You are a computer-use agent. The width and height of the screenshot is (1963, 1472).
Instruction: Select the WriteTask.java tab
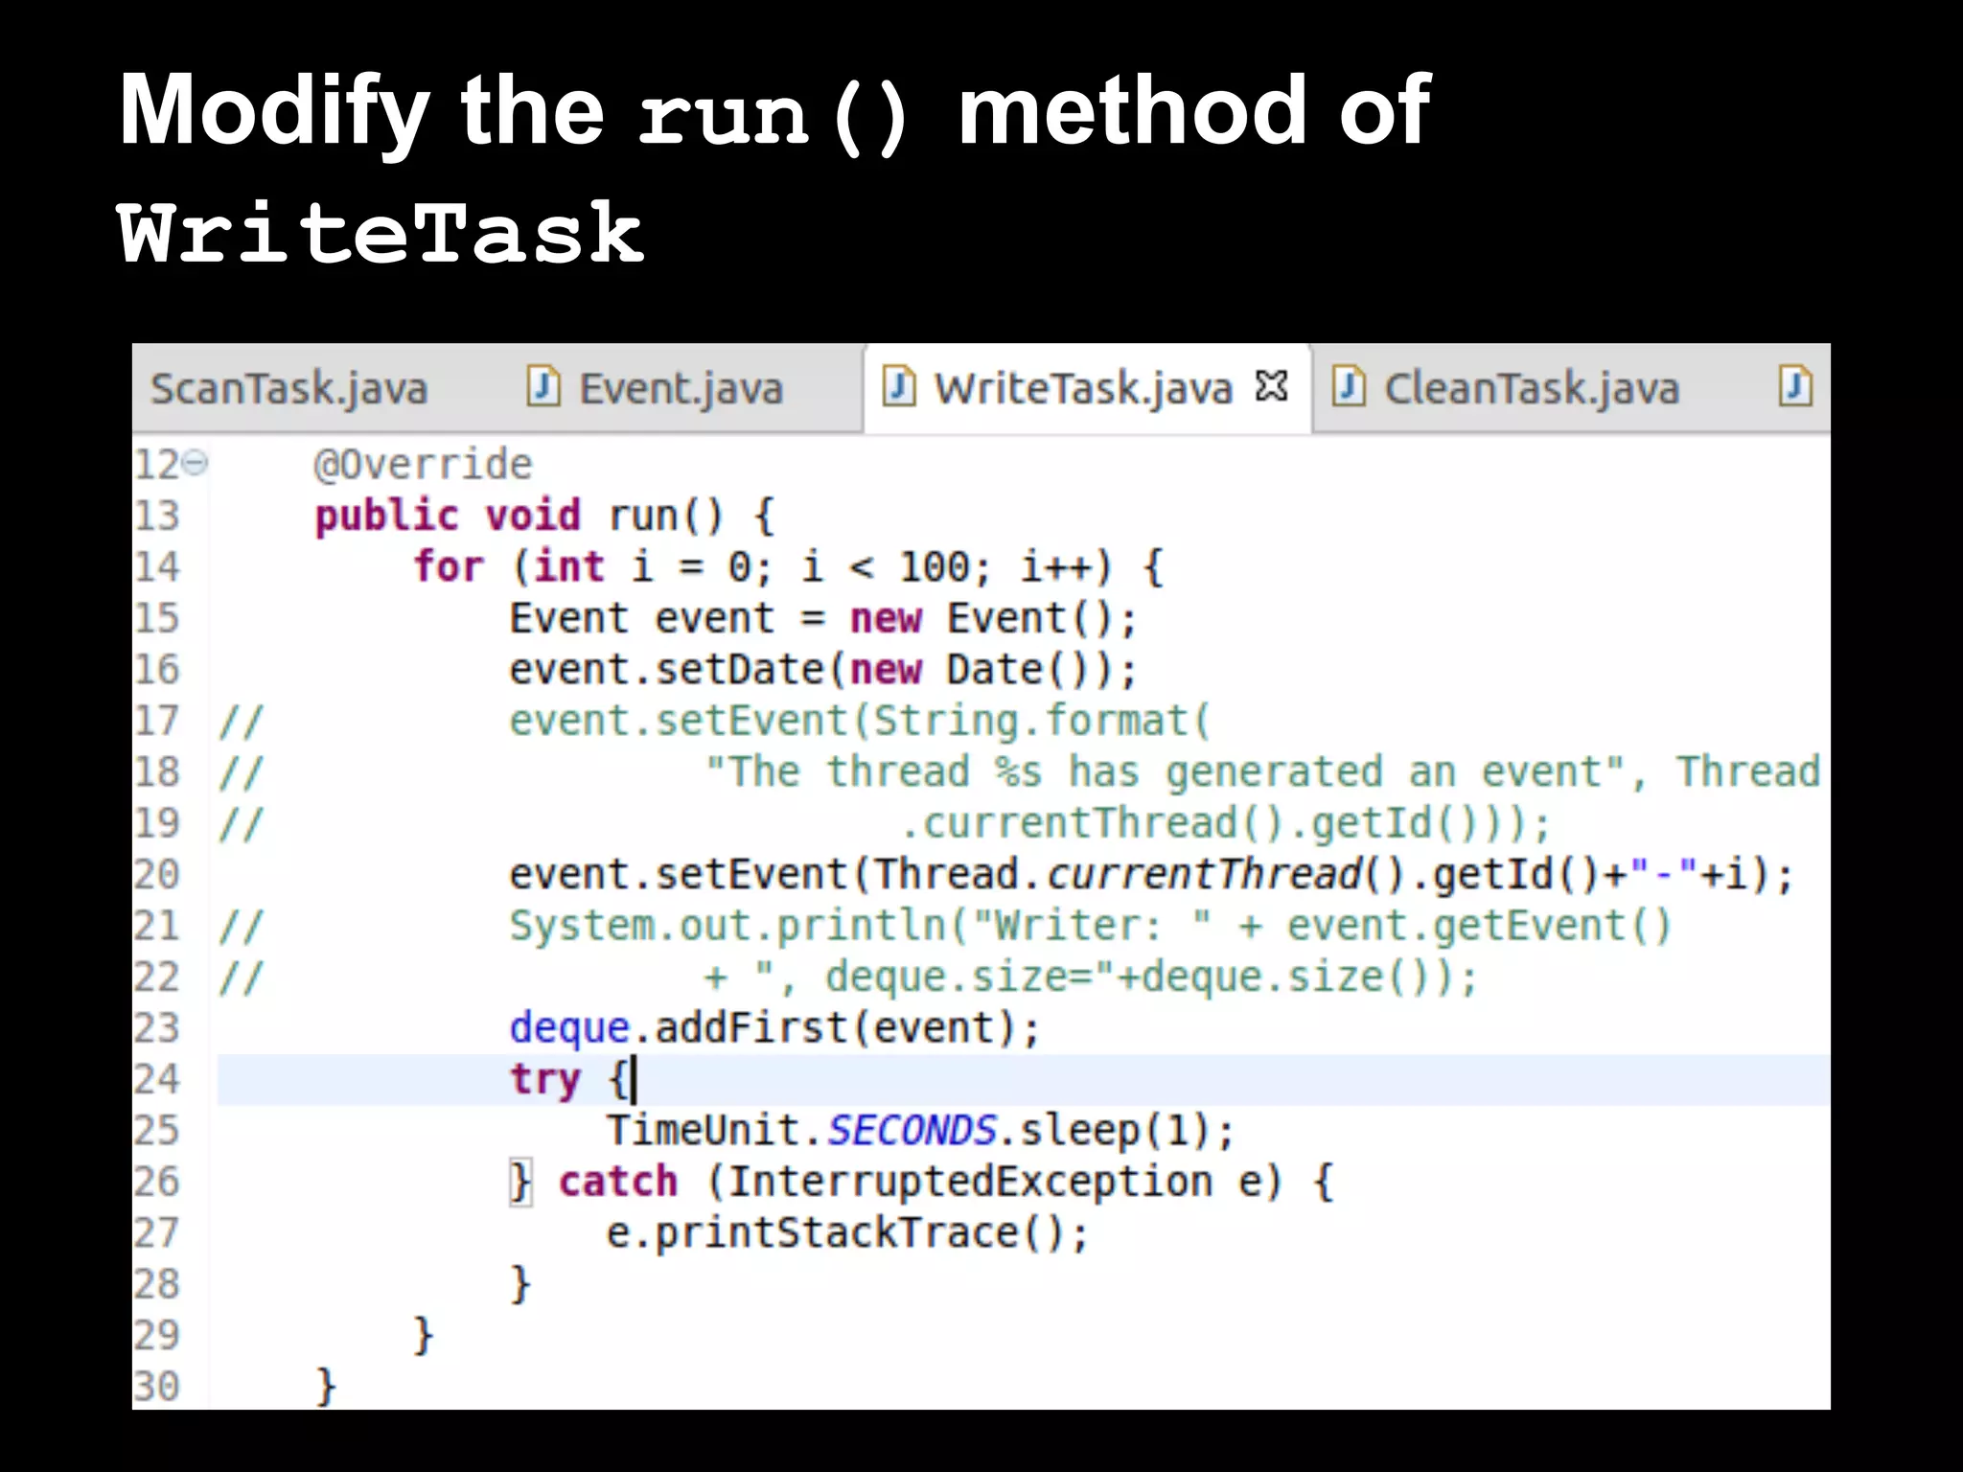[x=1082, y=389]
